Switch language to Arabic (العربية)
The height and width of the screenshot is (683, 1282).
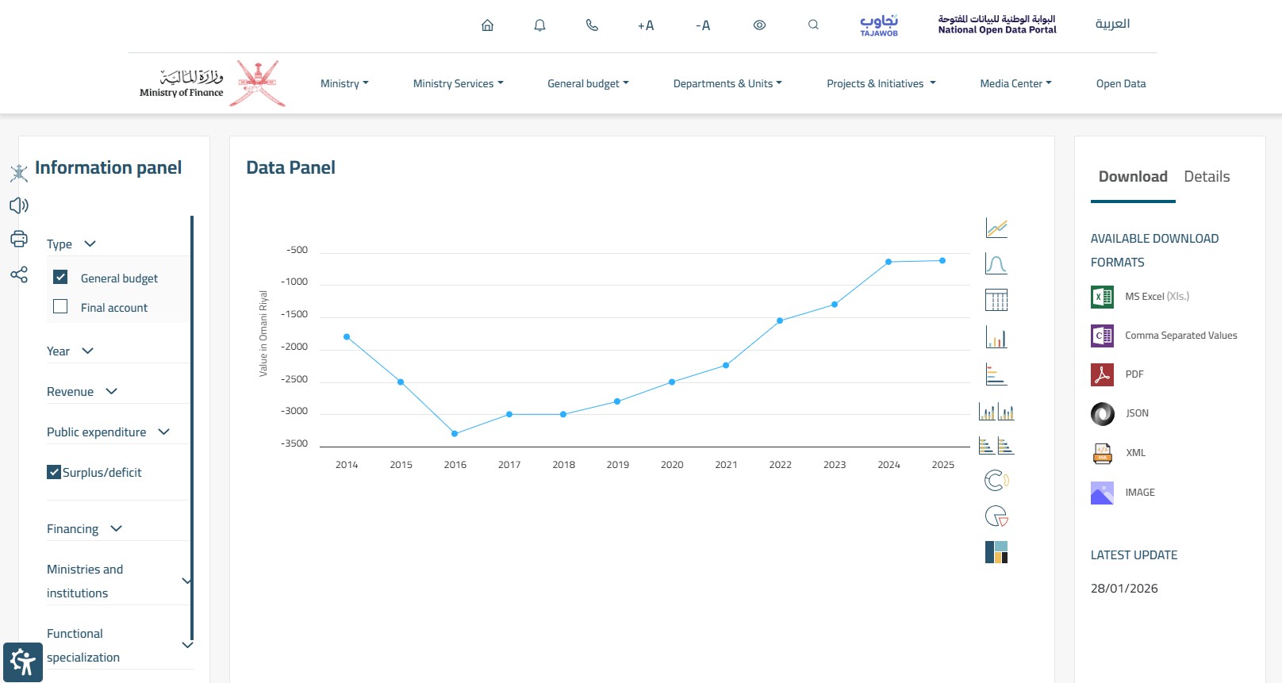pos(1112,24)
